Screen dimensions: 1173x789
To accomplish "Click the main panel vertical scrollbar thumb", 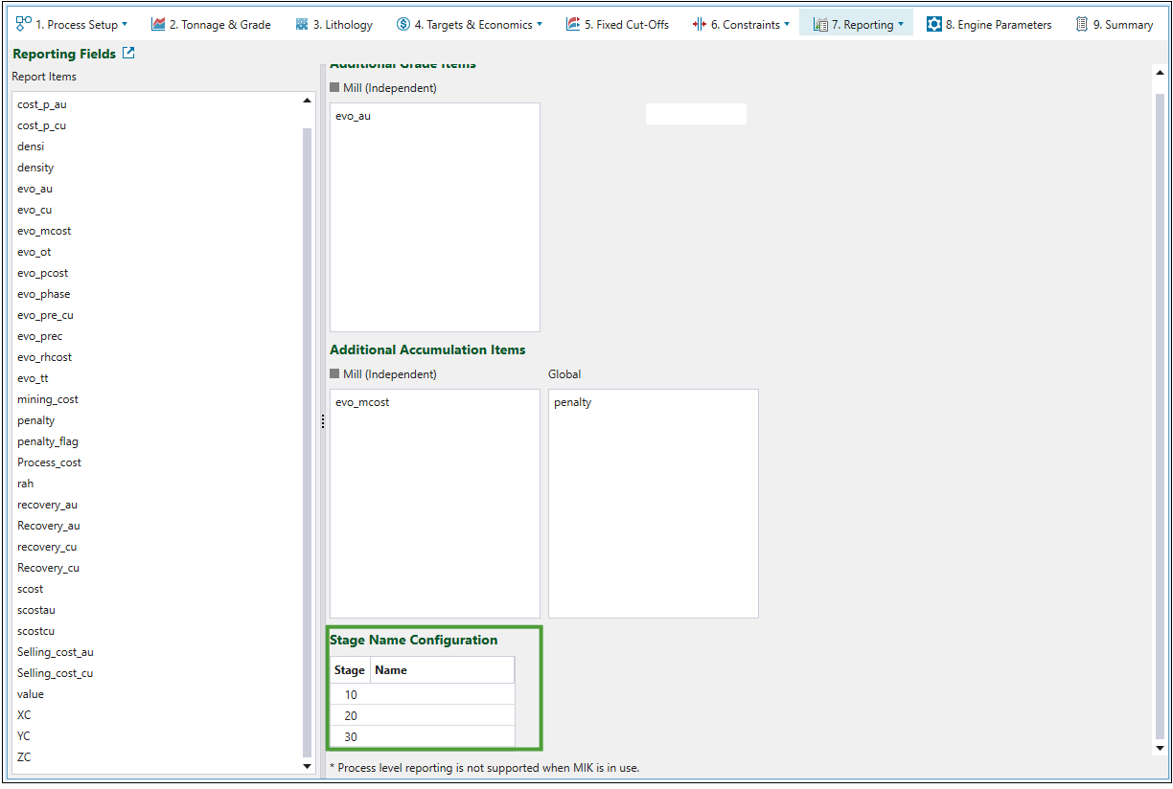I will [x=1161, y=417].
